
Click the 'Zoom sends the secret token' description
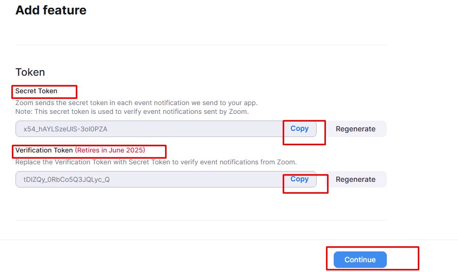136,103
